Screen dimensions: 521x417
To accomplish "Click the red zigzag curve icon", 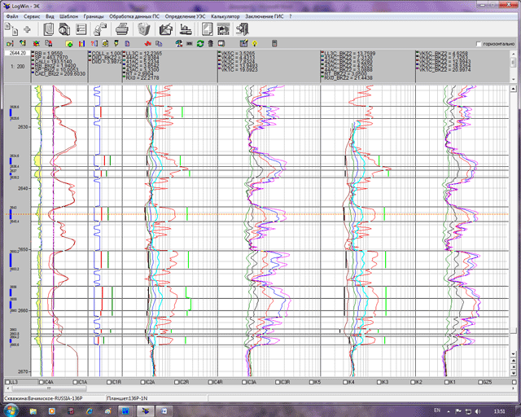I will [x=148, y=43].
